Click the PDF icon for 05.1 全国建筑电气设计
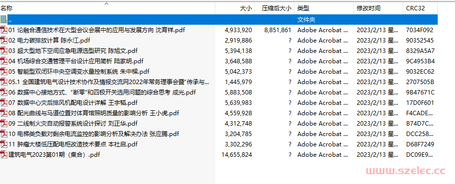 pyautogui.click(x=4, y=82)
